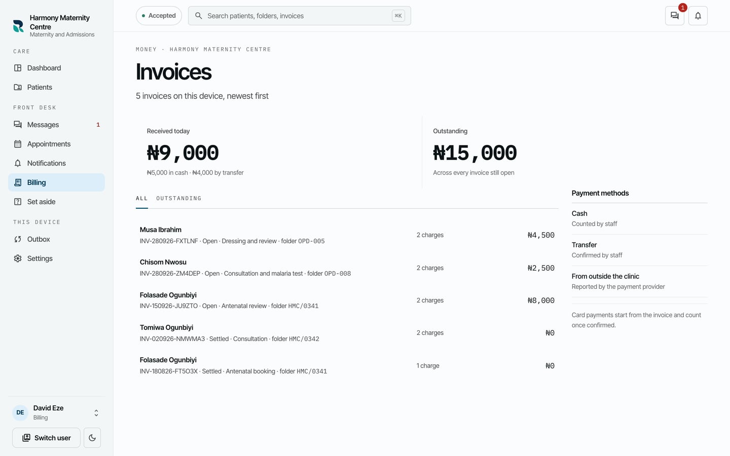The image size is (730, 456).
Task: Click the DE user avatar
Action: pyautogui.click(x=20, y=412)
